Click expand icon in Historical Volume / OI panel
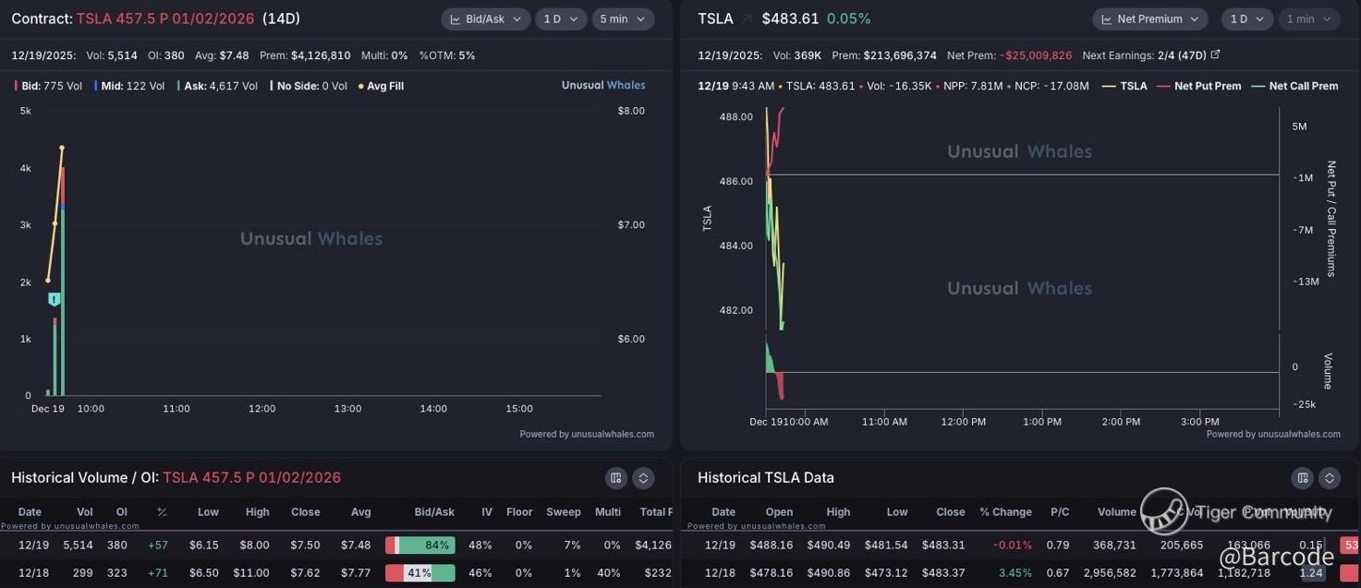The image size is (1361, 588). [x=643, y=478]
